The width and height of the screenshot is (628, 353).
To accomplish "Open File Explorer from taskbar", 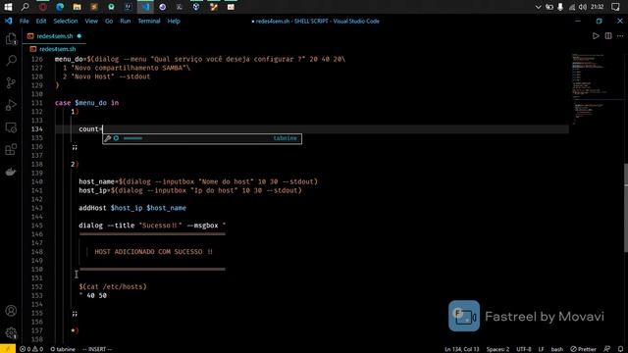I will [77, 7].
